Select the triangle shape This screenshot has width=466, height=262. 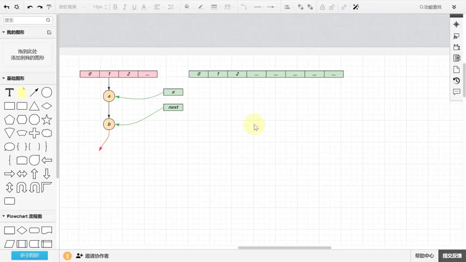[34, 106]
